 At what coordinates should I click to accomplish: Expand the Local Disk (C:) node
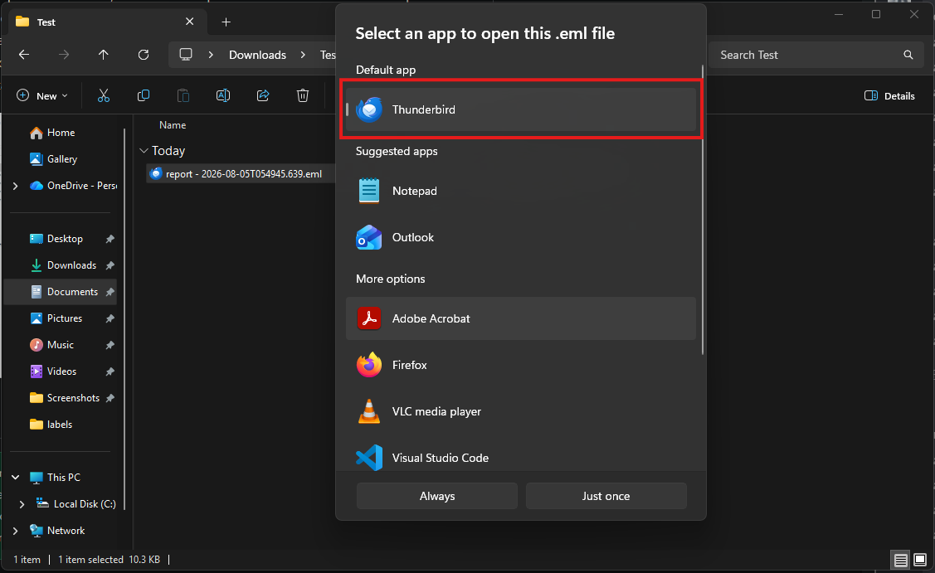tap(22, 504)
